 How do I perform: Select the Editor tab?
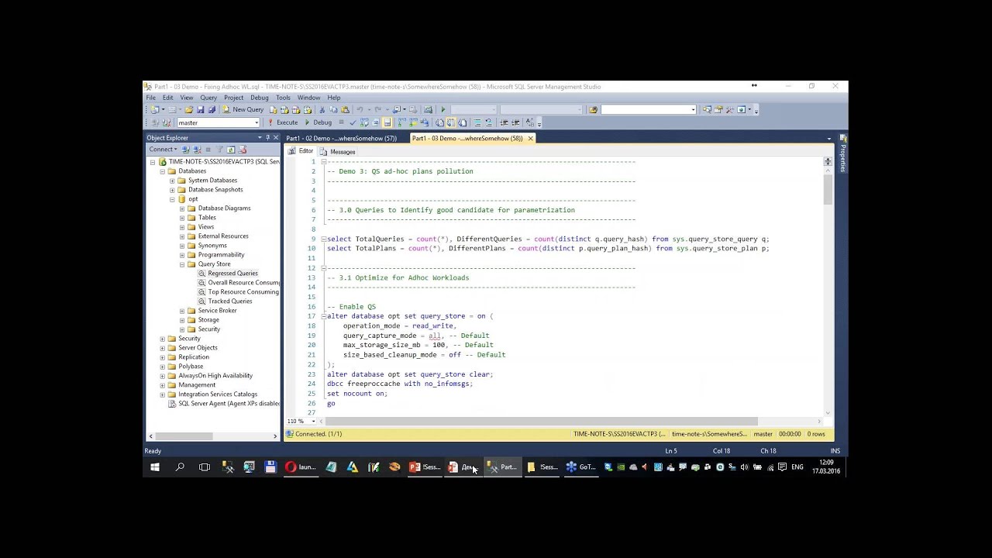pyautogui.click(x=301, y=151)
